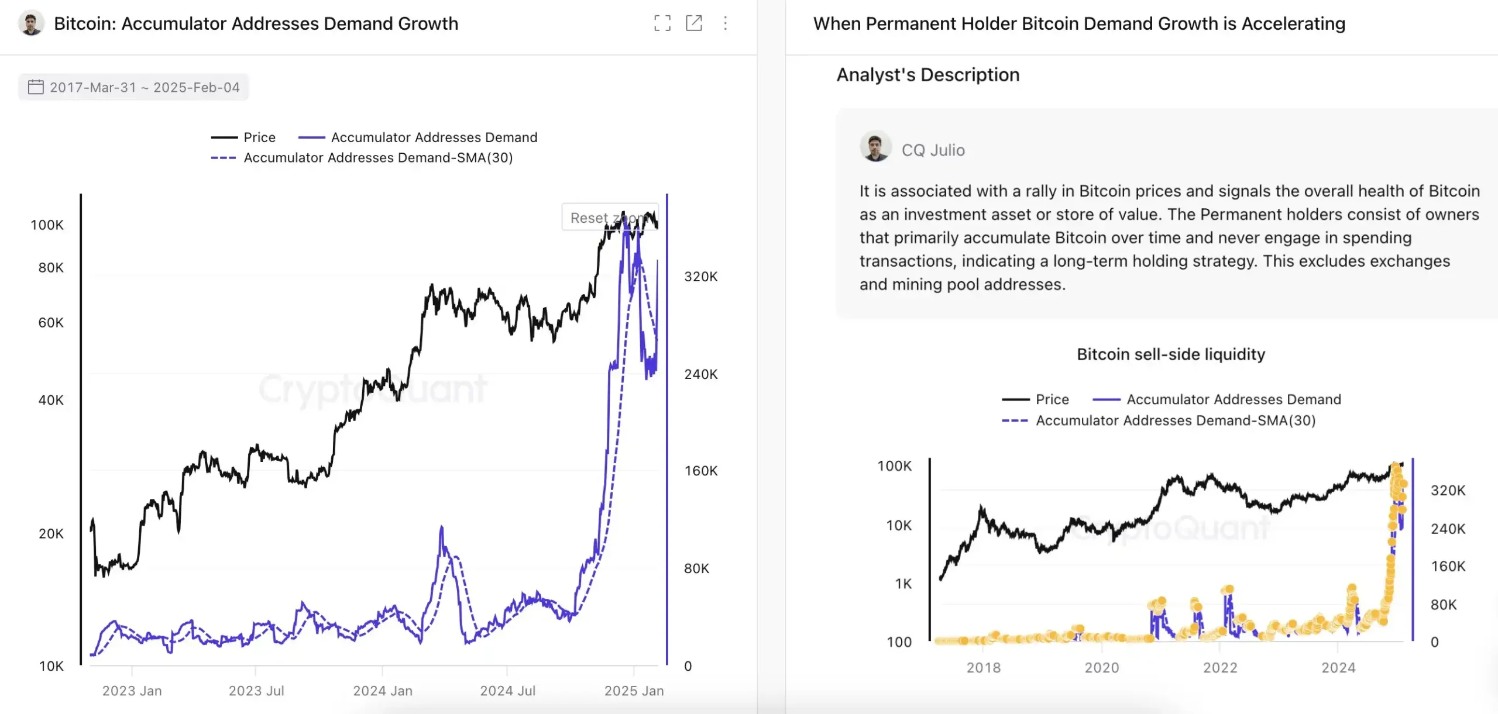Viewport: 1498px width, 714px height.
Task: Open the CQ Julio analyst profile link
Action: [x=933, y=150]
